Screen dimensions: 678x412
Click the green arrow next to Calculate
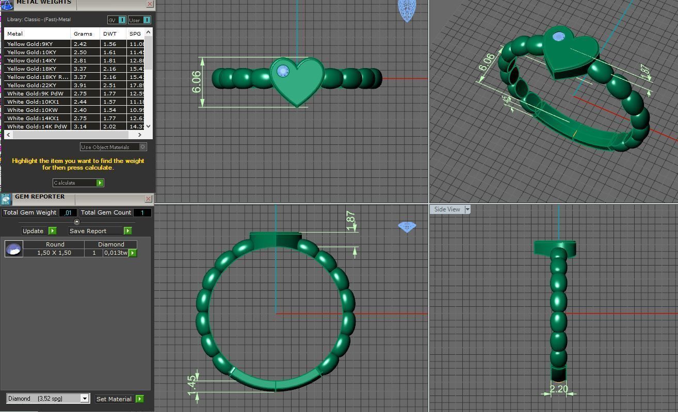tap(100, 183)
